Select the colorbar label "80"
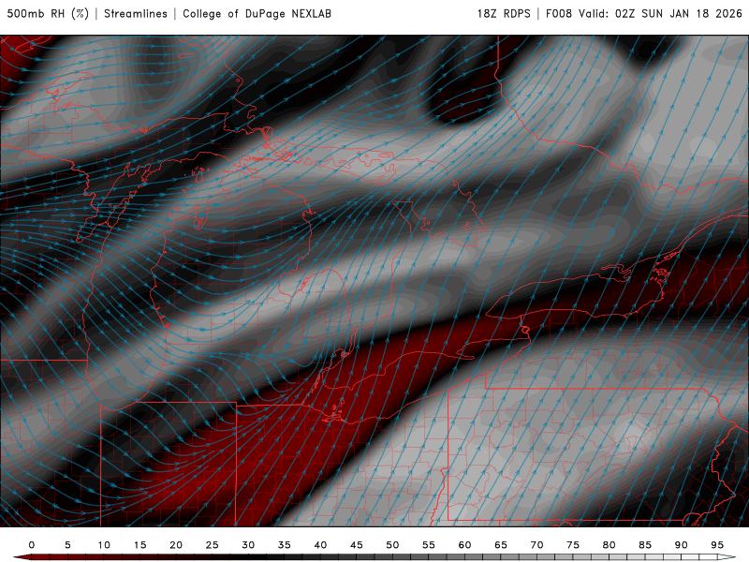Viewport: 749px width, 562px height. [609, 545]
